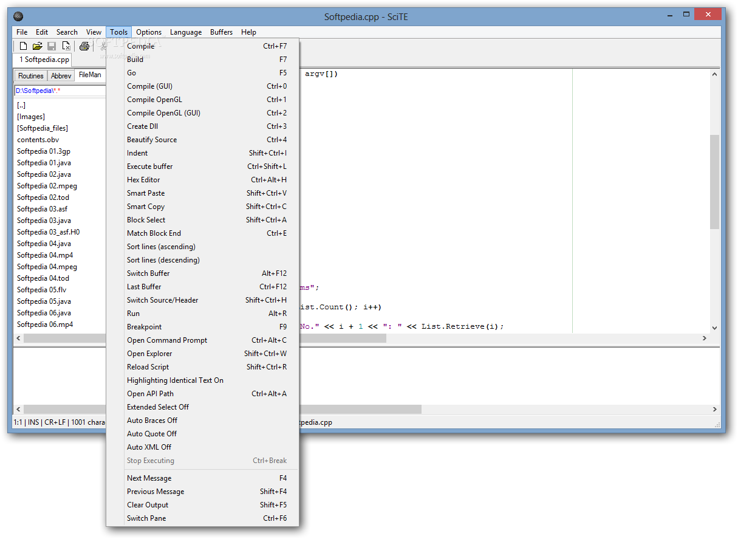Choose Smart Paste menu entry
The width and height of the screenshot is (738, 539).
point(203,193)
